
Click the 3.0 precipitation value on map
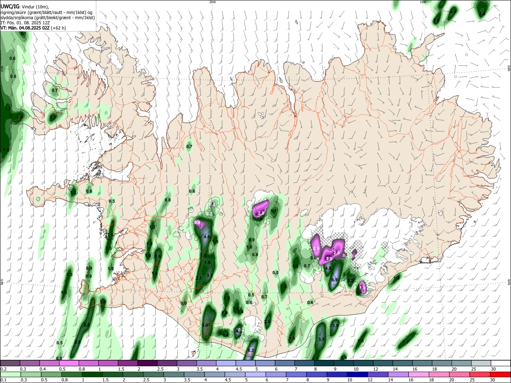(205, 326)
